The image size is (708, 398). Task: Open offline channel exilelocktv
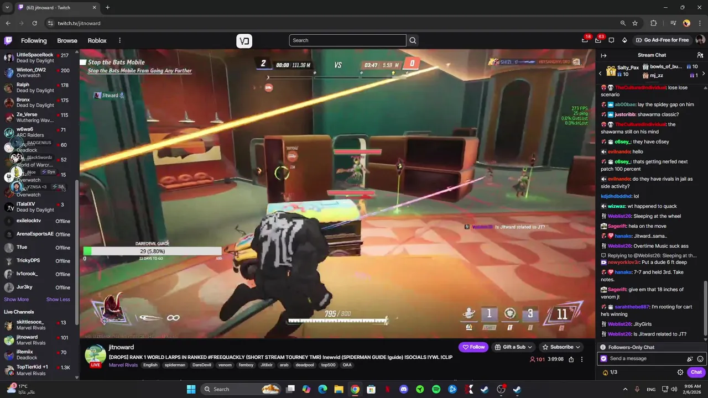[38, 221]
